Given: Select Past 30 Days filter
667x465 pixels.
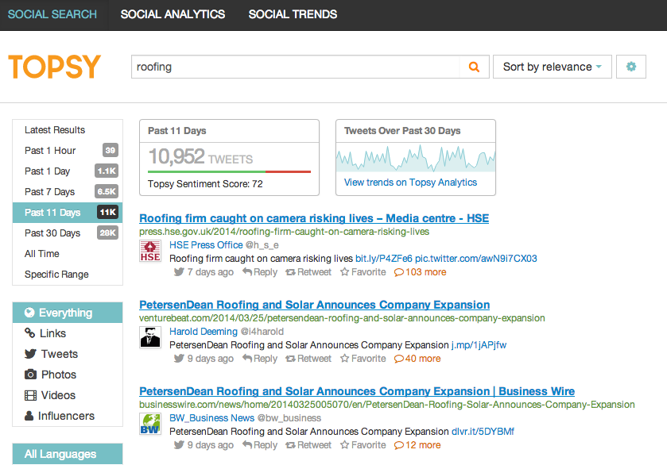Looking at the screenshot, I should pyautogui.click(x=68, y=233).
